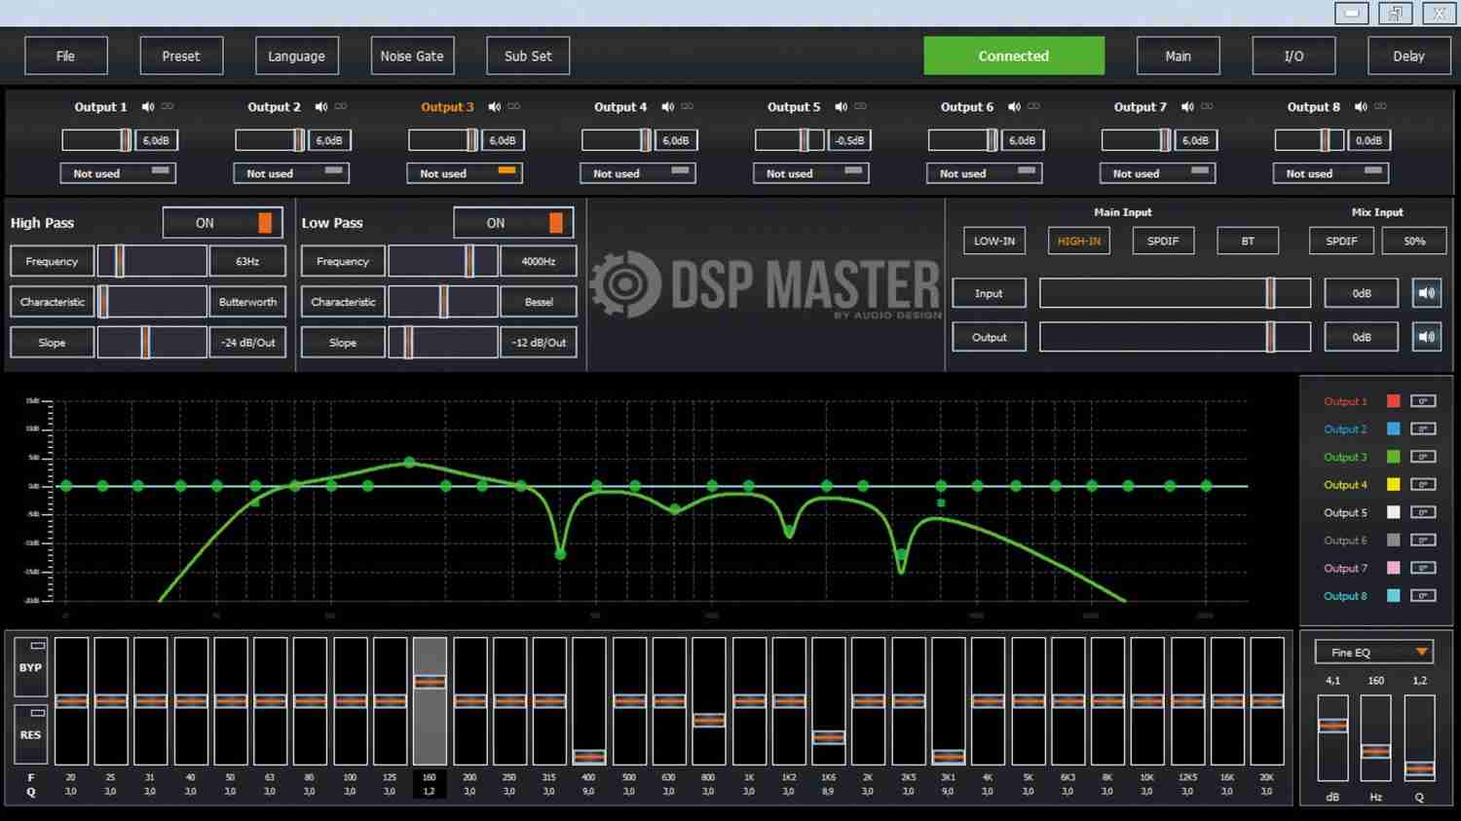
Task: Toggle the 0° phase button for Output 6
Action: click(x=1423, y=540)
